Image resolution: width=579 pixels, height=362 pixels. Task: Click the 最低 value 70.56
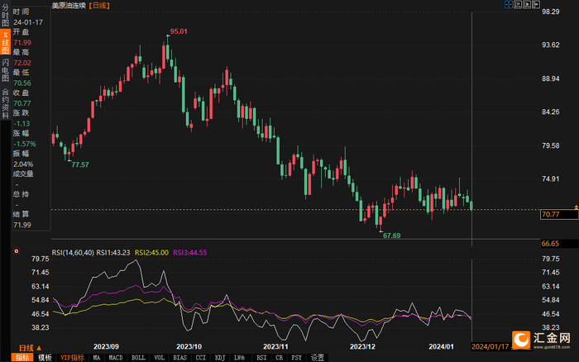point(22,83)
